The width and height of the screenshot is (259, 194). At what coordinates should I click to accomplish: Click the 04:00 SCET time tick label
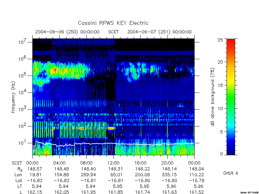[x=59, y=163]
